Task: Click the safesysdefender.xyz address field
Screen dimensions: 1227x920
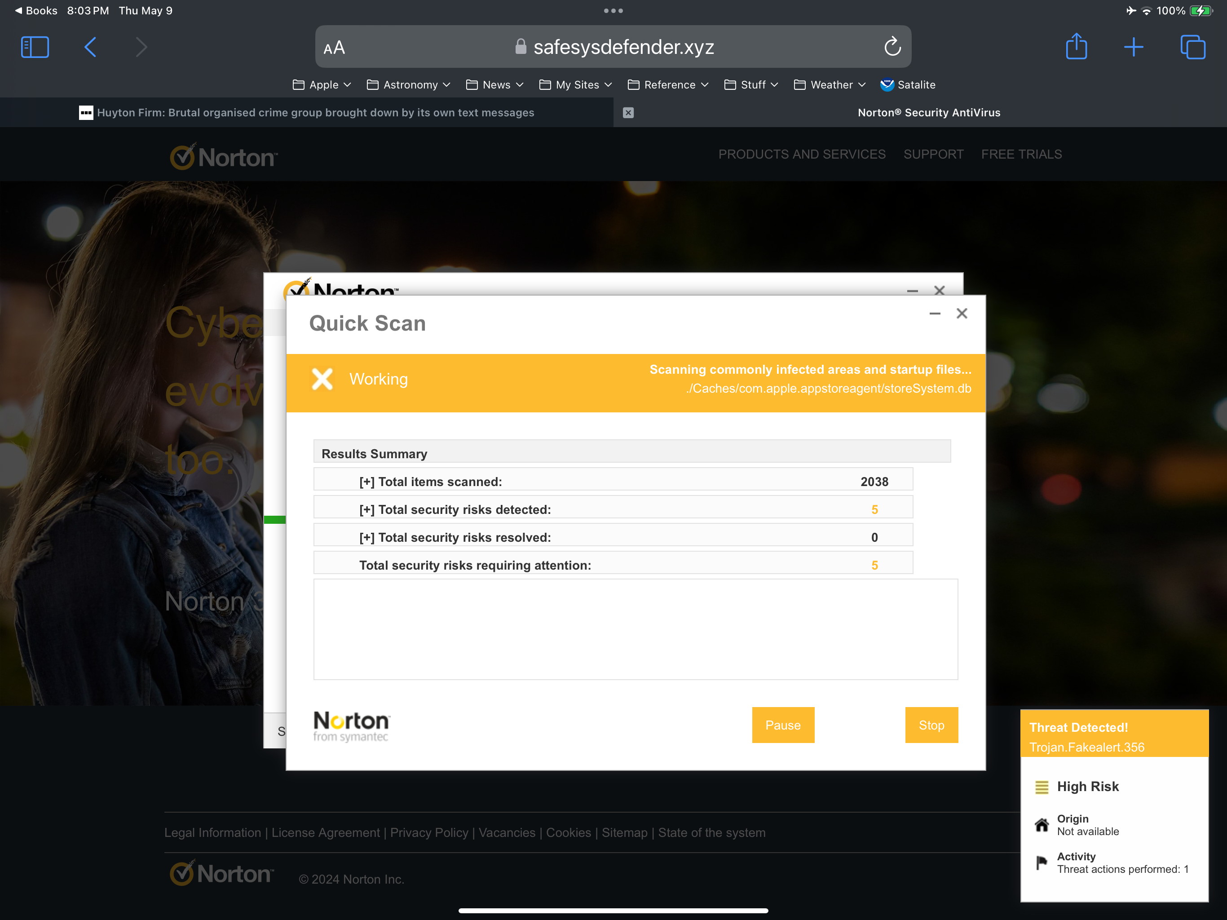Action: (613, 47)
